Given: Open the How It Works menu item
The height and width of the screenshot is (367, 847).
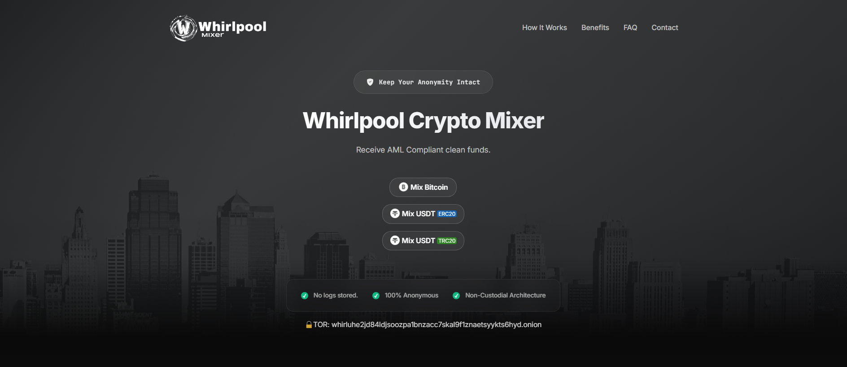Looking at the screenshot, I should (x=544, y=28).
